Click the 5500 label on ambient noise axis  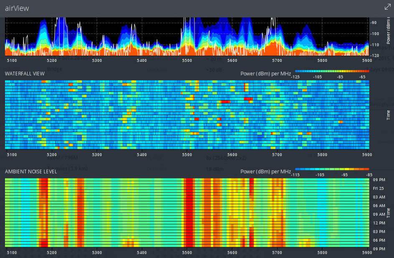coord(187,253)
